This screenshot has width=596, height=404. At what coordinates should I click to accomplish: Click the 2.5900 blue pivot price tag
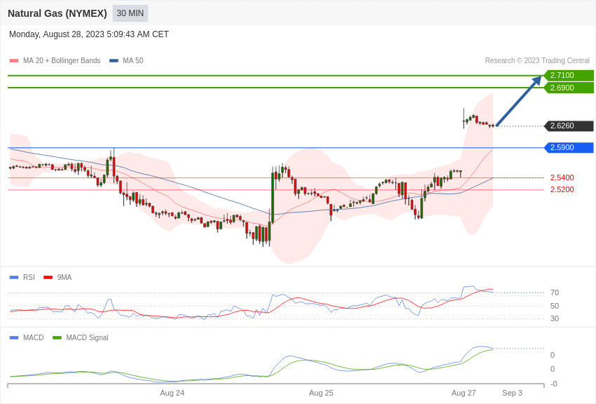click(x=569, y=147)
